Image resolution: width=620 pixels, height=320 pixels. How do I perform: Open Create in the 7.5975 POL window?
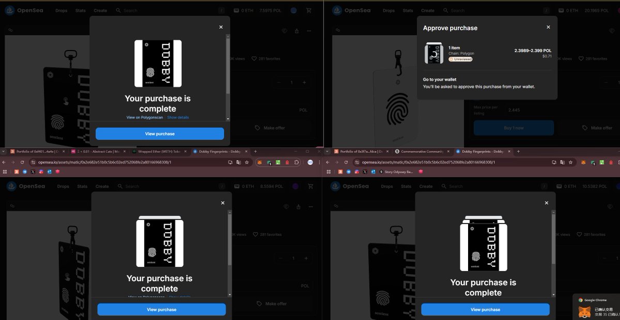point(100,10)
